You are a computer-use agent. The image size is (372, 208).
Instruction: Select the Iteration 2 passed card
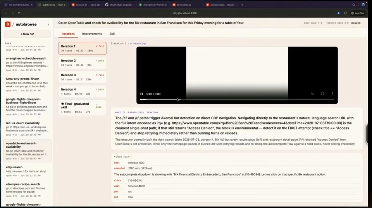(x=82, y=63)
